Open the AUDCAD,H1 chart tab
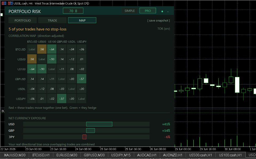This screenshot has width=256, height=159. (147, 155)
